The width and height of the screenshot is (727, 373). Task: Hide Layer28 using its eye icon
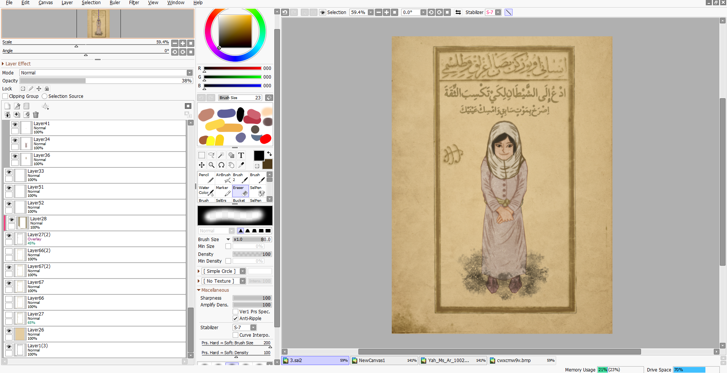pyautogui.click(x=11, y=220)
